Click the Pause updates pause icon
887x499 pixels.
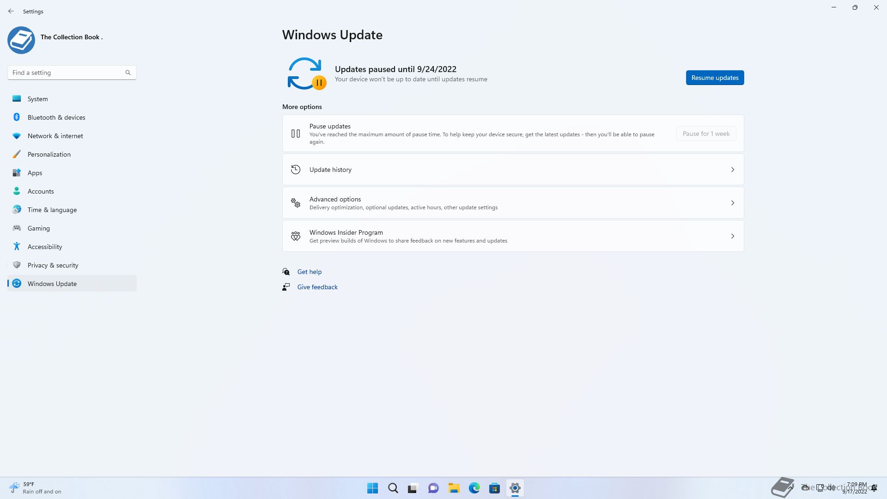296,134
